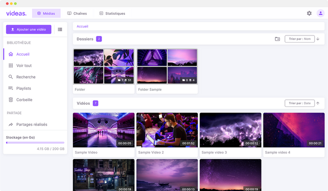Viewport: 328px width, 191px height.
Task: Open the Médias tab
Action: (46, 13)
